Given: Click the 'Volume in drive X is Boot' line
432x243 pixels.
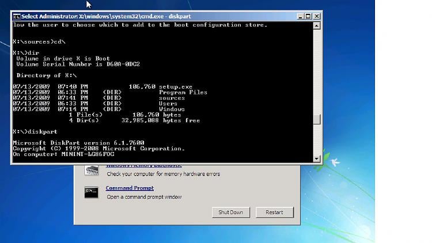Looking at the screenshot, I should tap(63, 59).
